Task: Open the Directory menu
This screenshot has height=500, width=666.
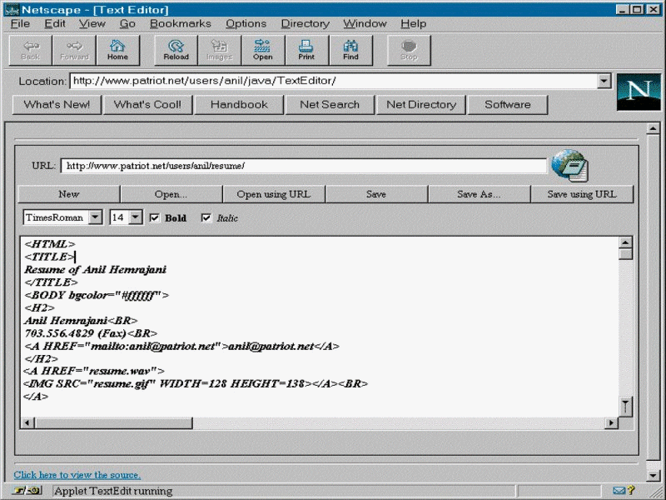Action: [x=305, y=24]
